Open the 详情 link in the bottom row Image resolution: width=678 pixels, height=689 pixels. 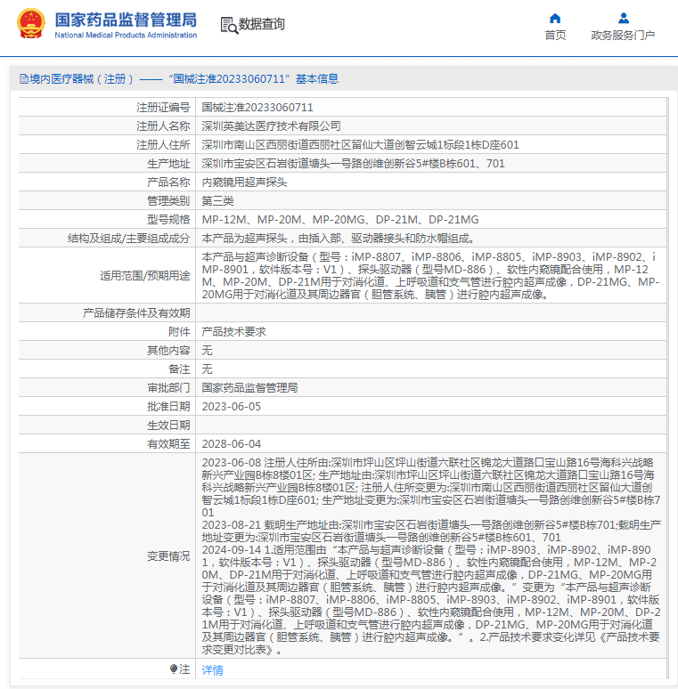212,669
